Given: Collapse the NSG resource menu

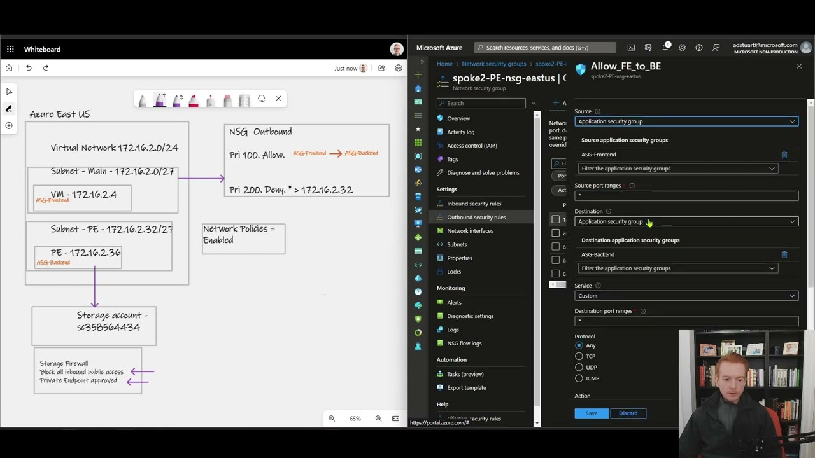Looking at the screenshot, I should click(x=534, y=103).
